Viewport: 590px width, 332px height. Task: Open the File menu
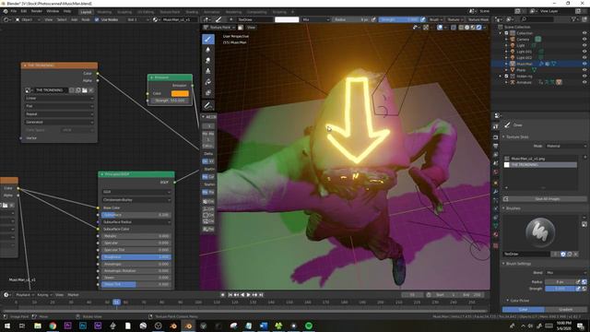click(x=14, y=11)
